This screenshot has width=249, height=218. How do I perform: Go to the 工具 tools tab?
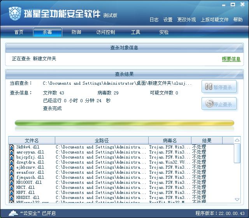point(135,32)
